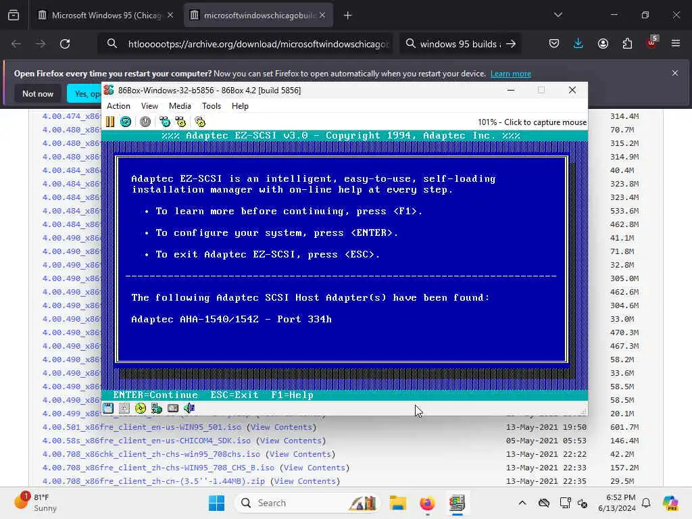This screenshot has height=519, width=692.
Task: Click the 4.00.474_x86 link at list top
Action: click(x=72, y=116)
